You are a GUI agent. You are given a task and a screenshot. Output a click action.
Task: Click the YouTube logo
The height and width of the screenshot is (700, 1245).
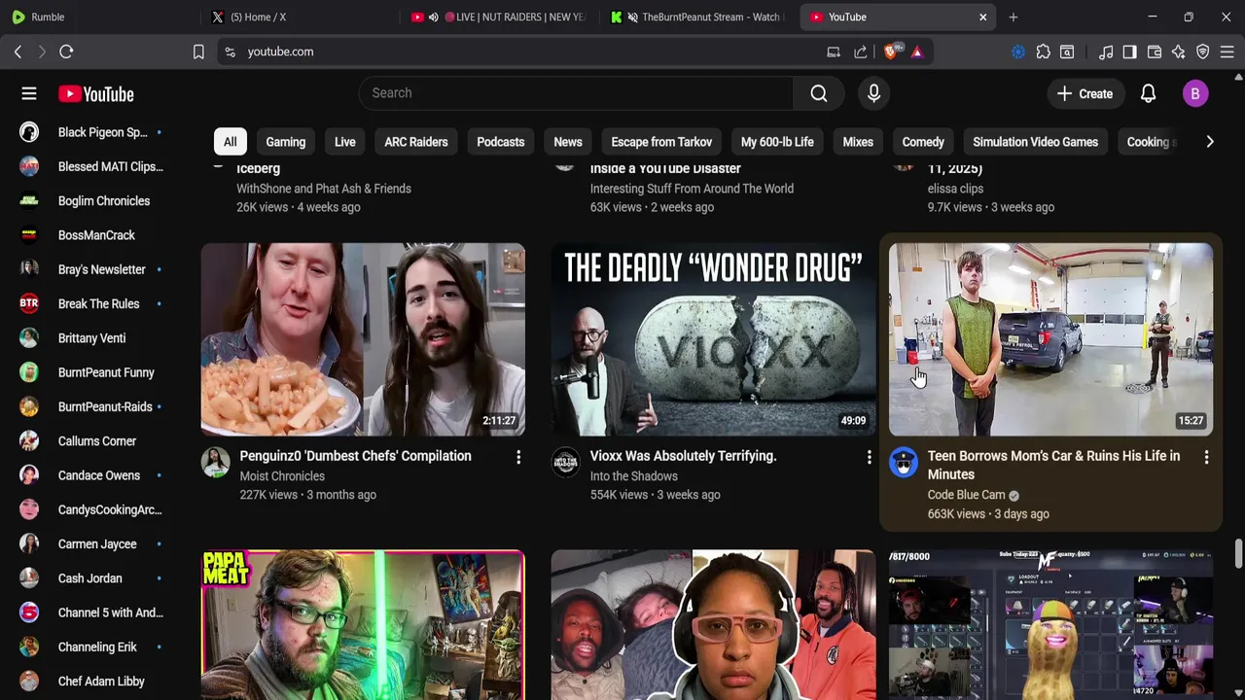click(x=95, y=94)
